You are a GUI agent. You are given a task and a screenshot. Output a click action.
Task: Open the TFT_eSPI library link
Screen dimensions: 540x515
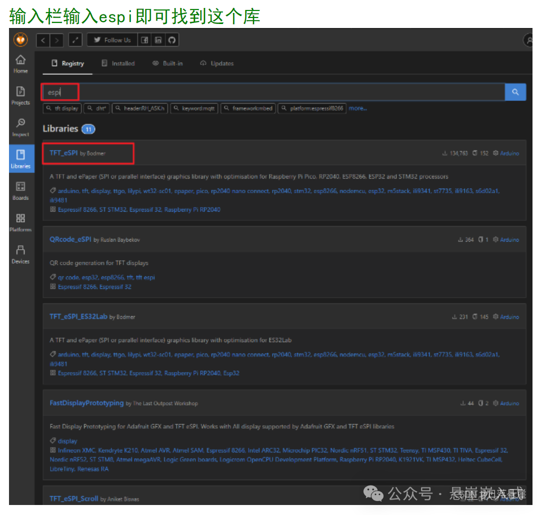(63, 153)
